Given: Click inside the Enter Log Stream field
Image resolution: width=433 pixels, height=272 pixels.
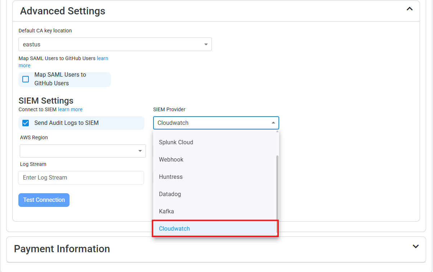Looking at the screenshot, I should [81, 177].
